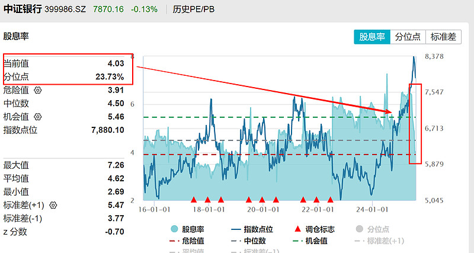This screenshot has height=253, width=474.
Task: Select the red 调仓 marker at 22-01-01
Action: pyautogui.click(x=316, y=200)
